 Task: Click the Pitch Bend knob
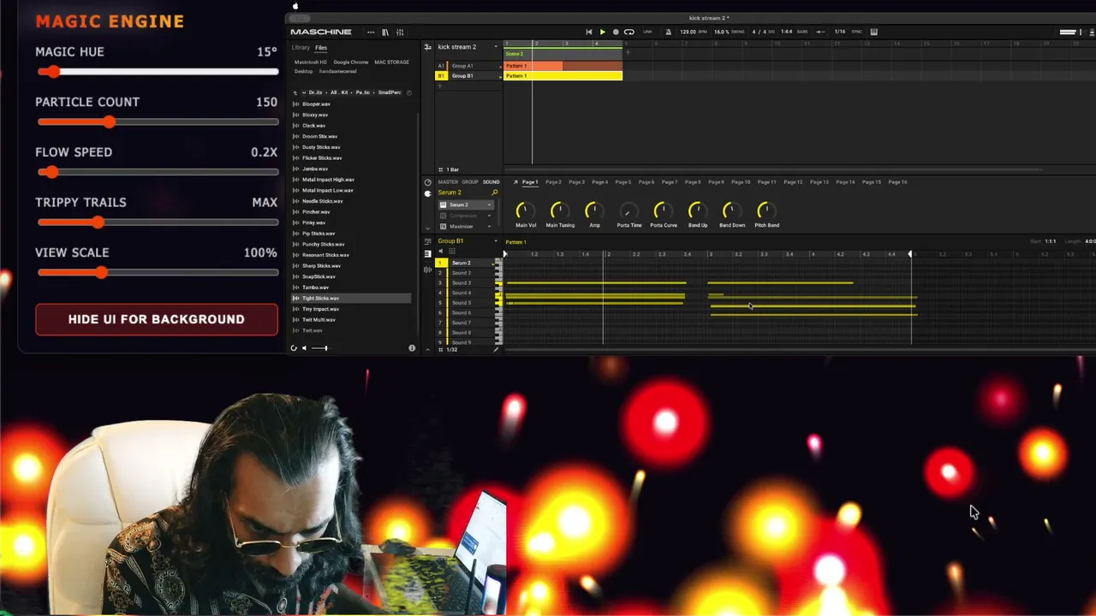click(766, 210)
